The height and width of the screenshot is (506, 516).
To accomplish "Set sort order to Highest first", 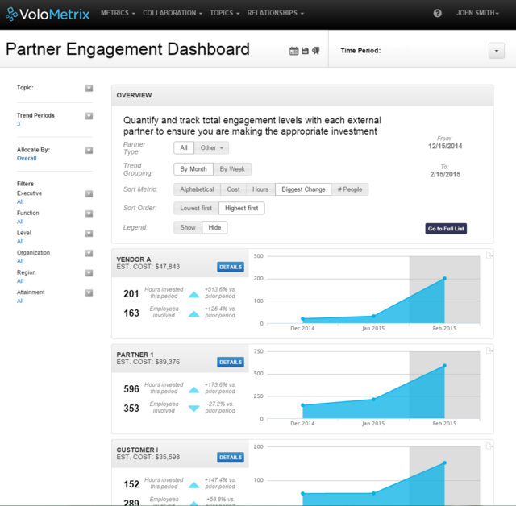I will click(242, 208).
